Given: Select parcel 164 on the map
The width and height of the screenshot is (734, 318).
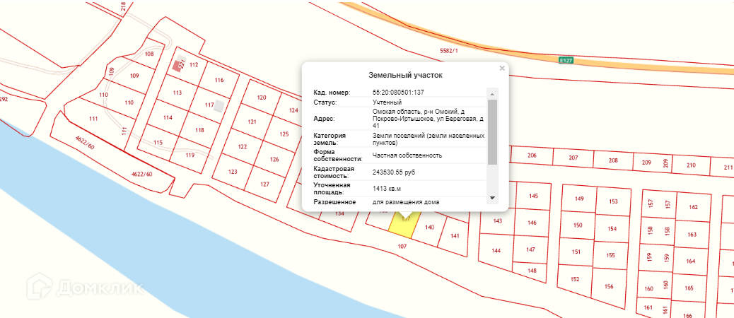Looking at the screenshot, I should click(690, 261).
